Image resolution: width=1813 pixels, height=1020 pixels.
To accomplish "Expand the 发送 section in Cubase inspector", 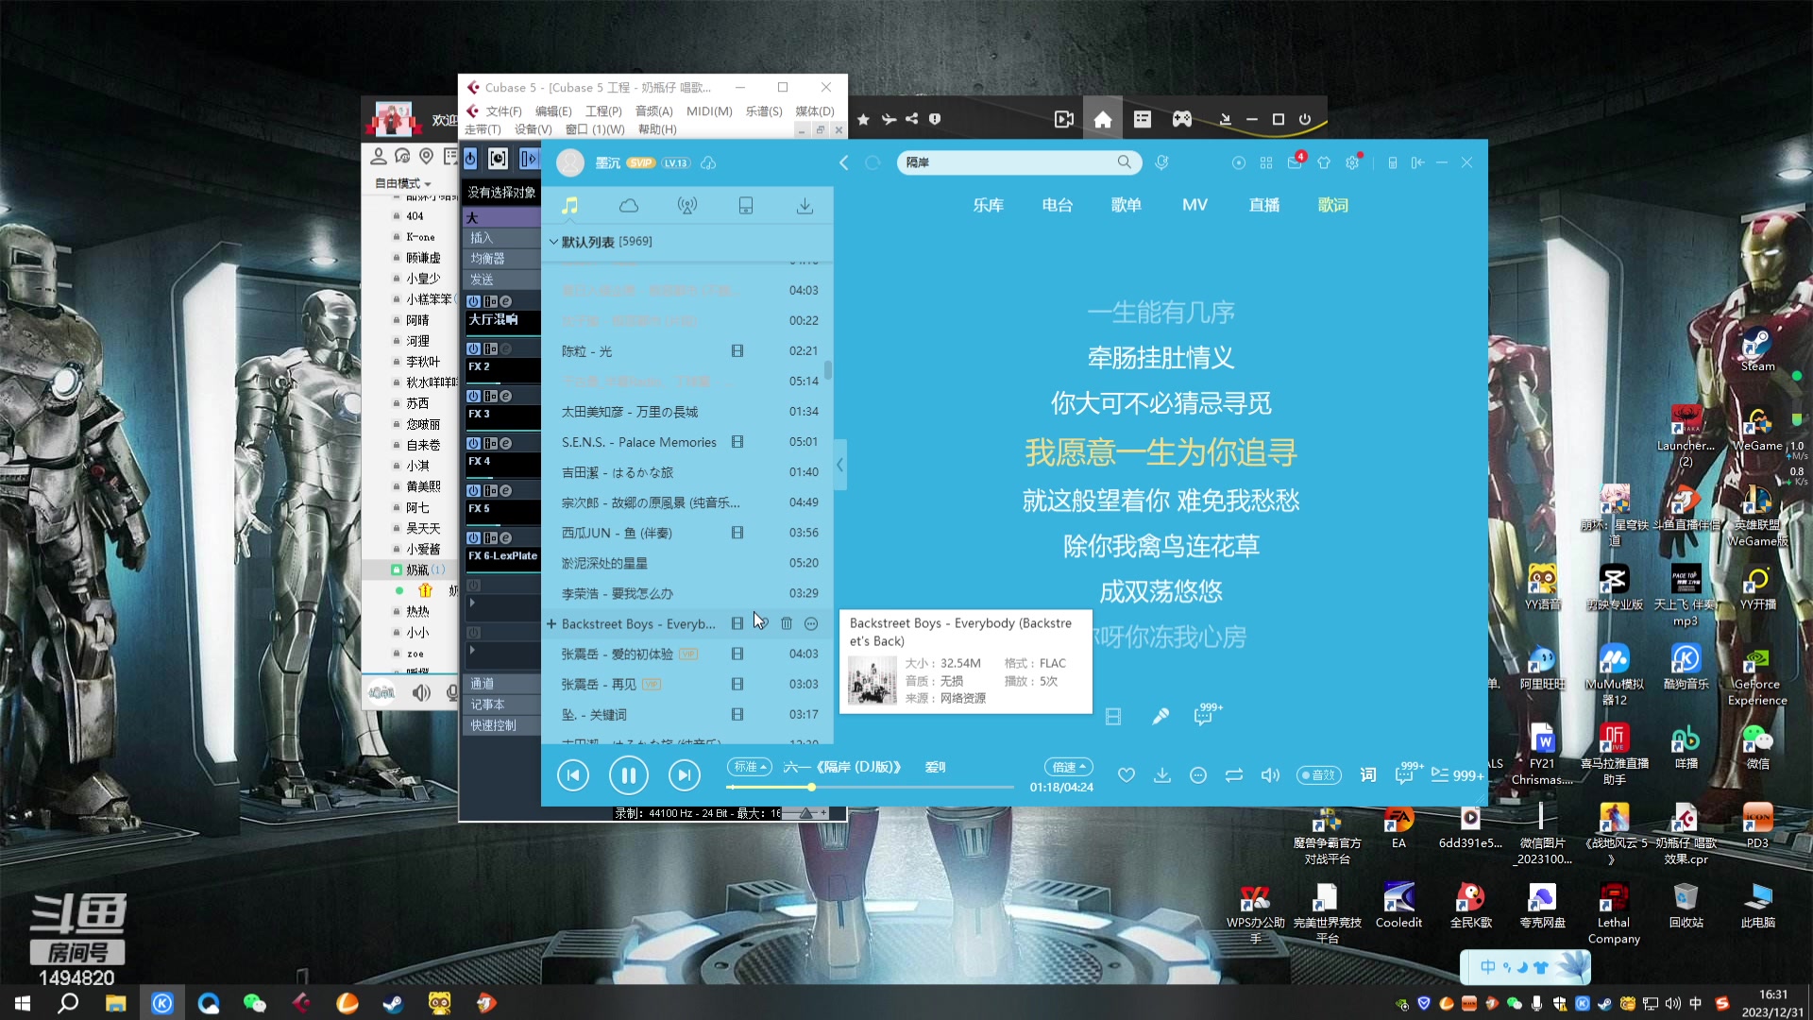I will [501, 280].
